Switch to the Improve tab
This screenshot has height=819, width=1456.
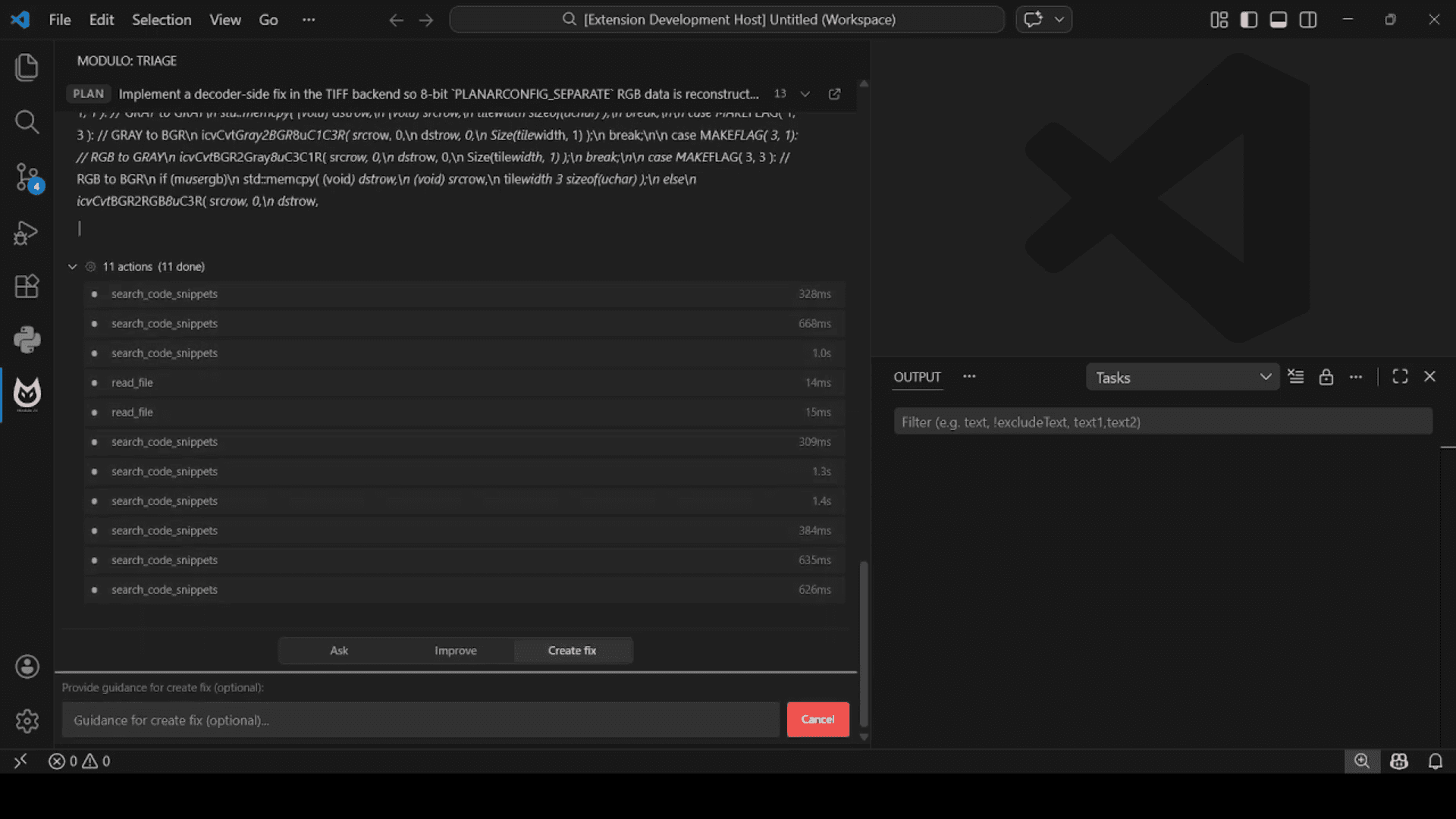455,651
